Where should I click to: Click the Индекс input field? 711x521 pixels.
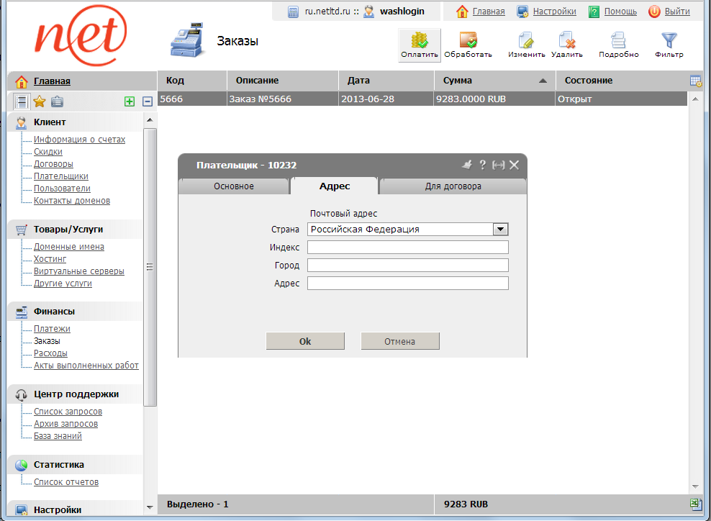point(407,248)
